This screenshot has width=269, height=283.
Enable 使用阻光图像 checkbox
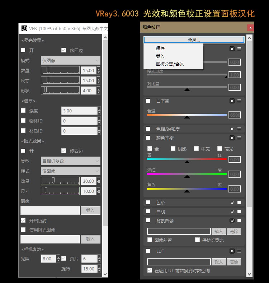coord(23,229)
